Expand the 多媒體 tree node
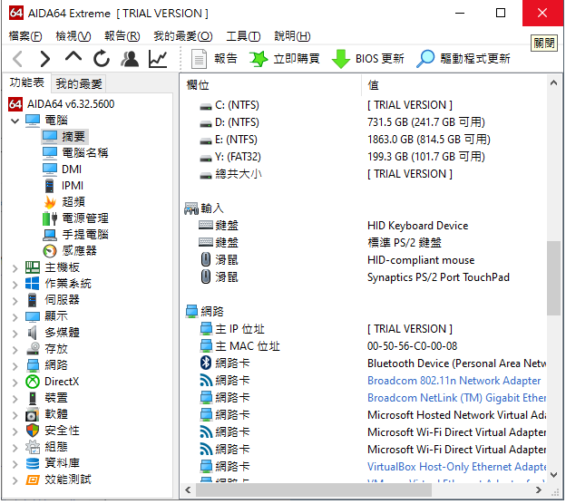The height and width of the screenshot is (504, 566). click(15, 334)
